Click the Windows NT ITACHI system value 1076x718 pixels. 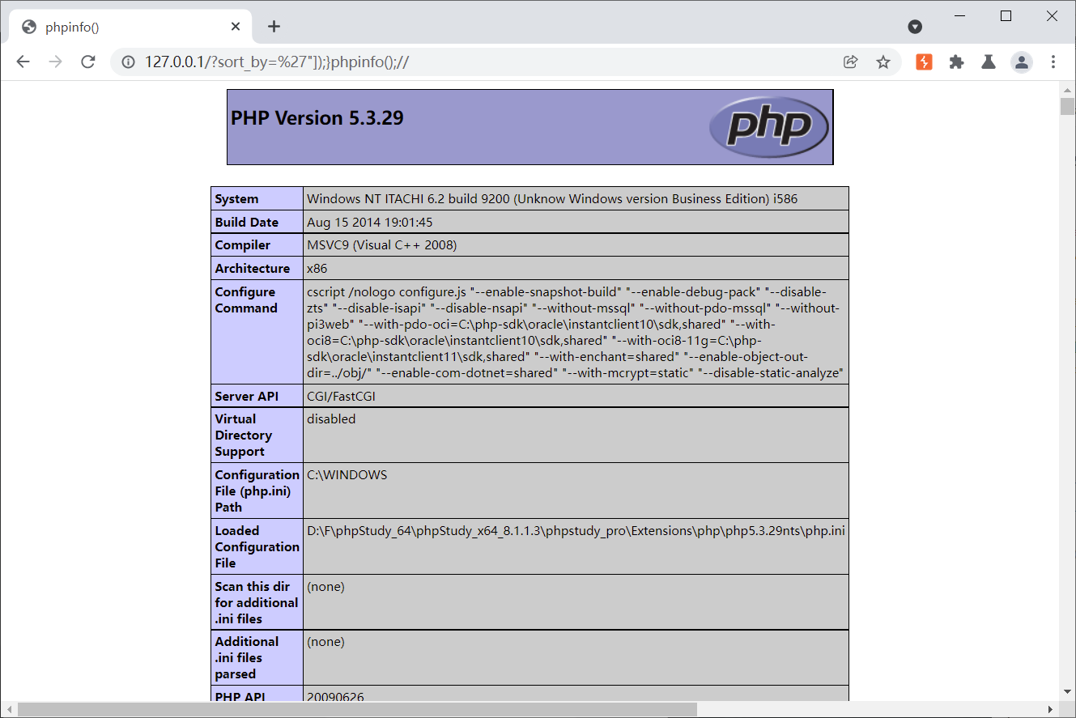coord(552,199)
